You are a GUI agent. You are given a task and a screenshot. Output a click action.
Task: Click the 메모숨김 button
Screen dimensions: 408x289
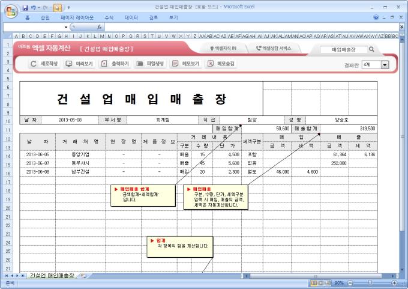tap(221, 64)
